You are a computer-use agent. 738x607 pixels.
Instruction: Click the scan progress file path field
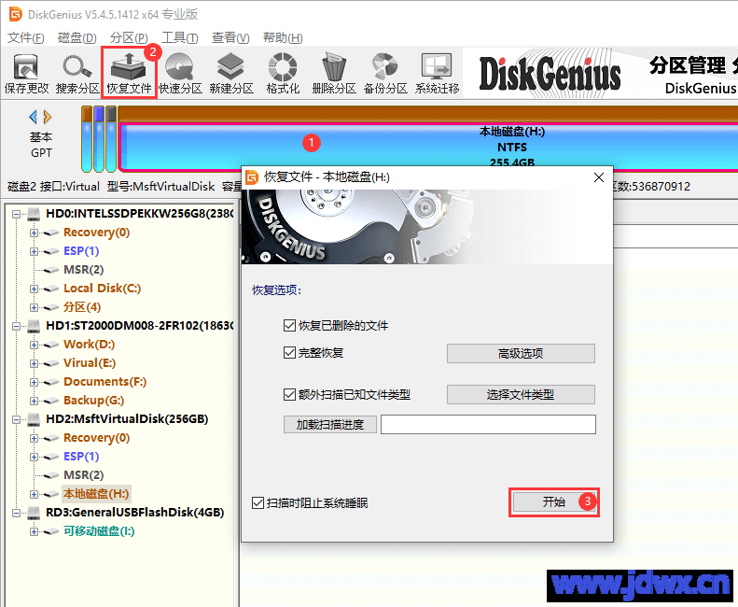click(x=488, y=425)
